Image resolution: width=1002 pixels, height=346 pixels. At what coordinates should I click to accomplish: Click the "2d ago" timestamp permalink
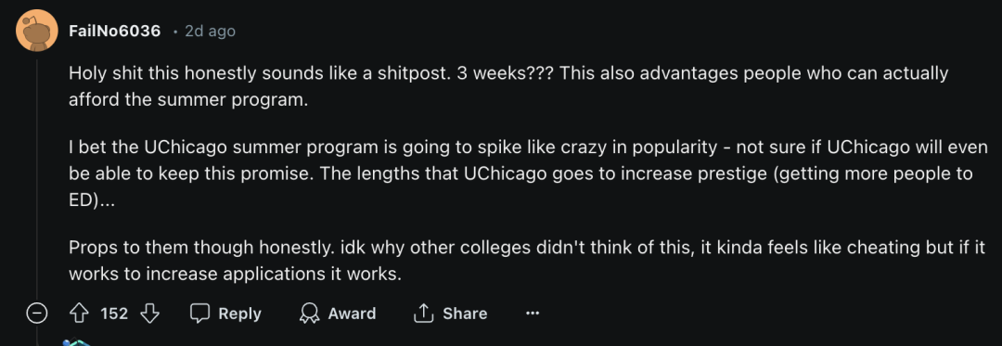[210, 31]
